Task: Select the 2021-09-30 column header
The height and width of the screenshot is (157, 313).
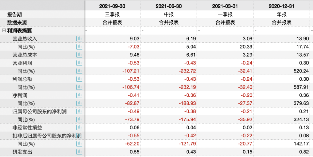Action: [112, 6]
